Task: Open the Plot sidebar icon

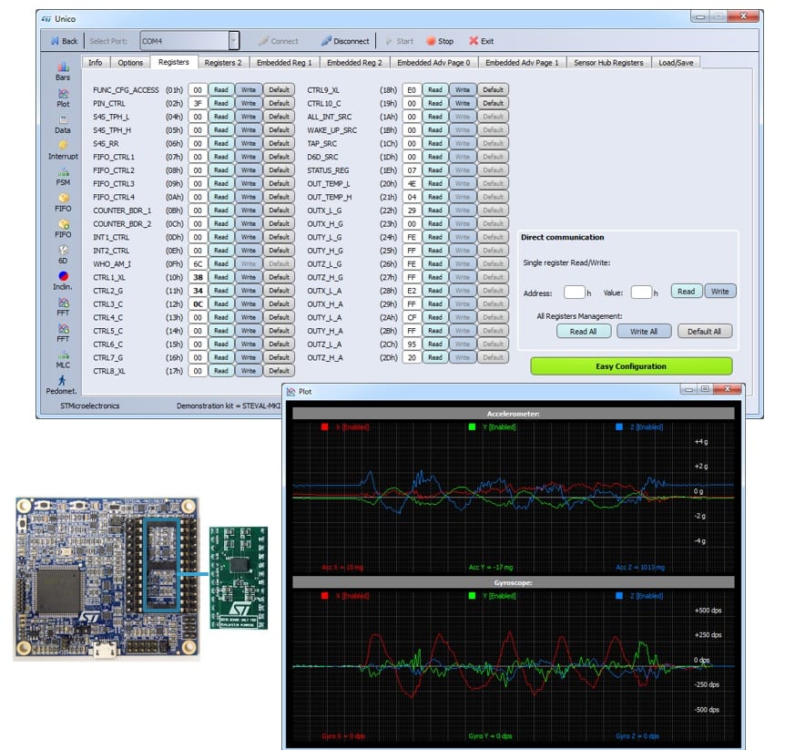Action: (63, 97)
